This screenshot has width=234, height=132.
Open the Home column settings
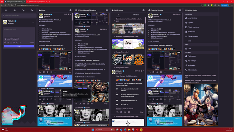pyautogui.click(x=70, y=10)
